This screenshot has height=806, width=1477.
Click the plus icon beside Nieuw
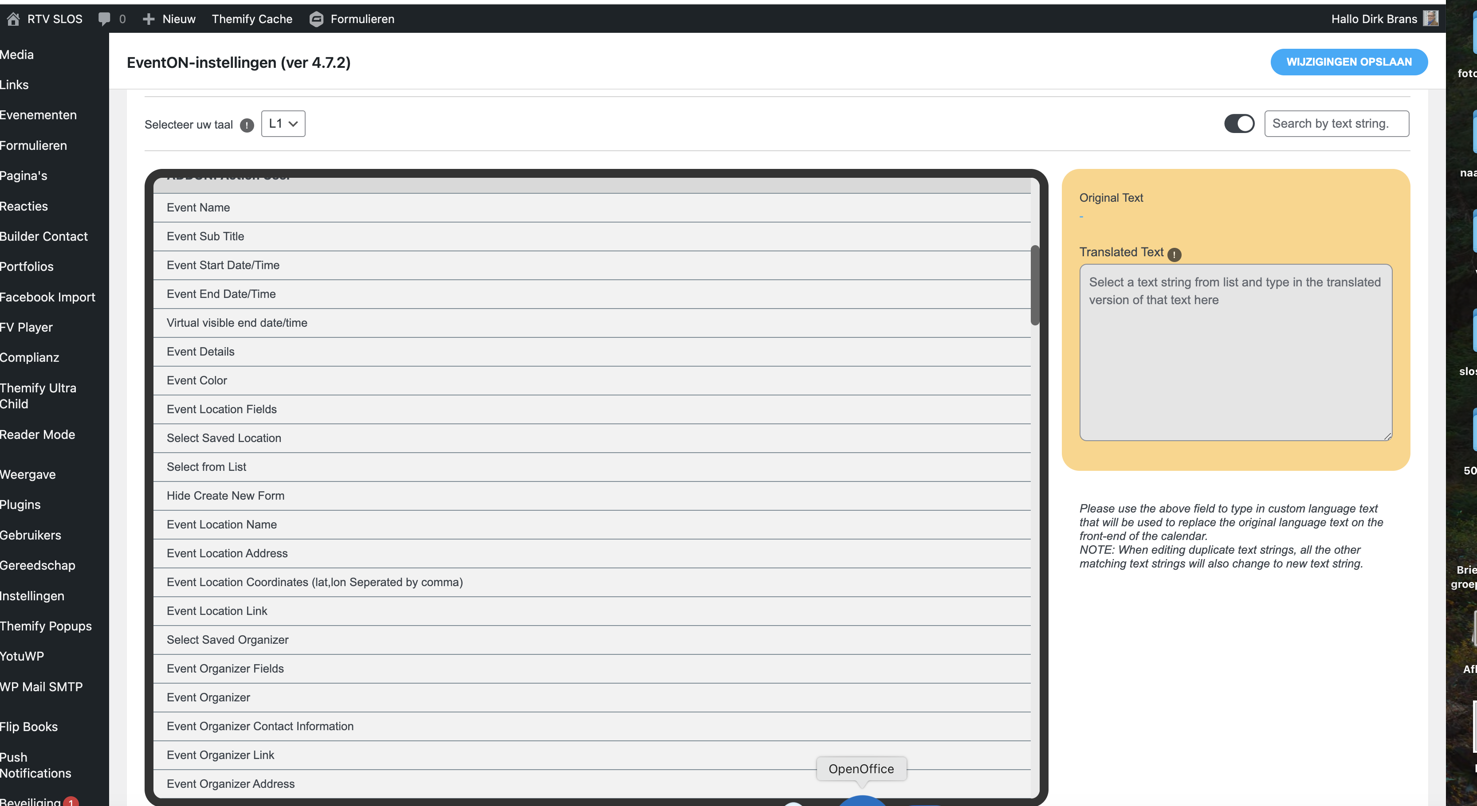149,19
